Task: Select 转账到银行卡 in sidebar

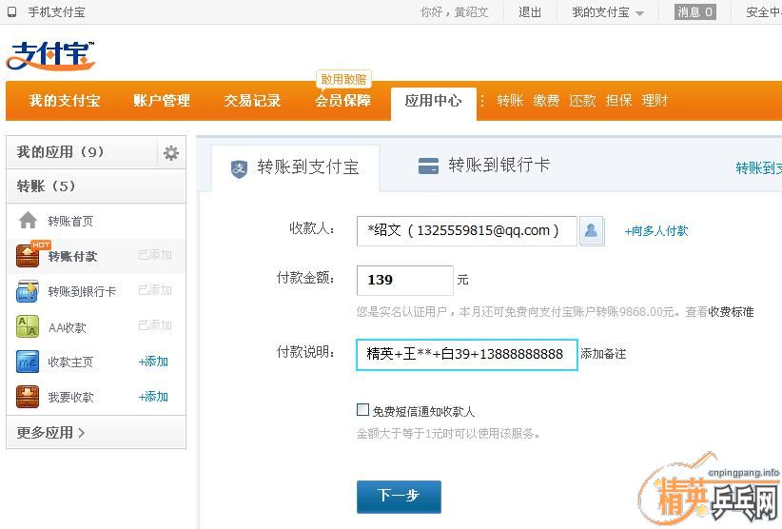Action: click(82, 292)
